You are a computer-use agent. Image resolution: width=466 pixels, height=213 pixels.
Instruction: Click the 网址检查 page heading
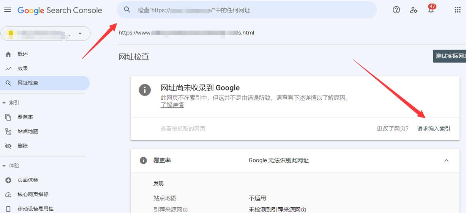134,57
